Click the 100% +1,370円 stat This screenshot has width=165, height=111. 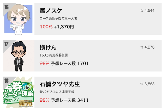pos(57,27)
